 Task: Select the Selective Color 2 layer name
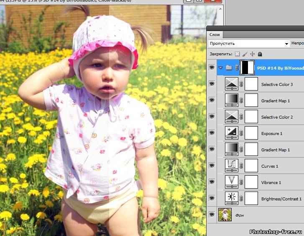pos(276,117)
